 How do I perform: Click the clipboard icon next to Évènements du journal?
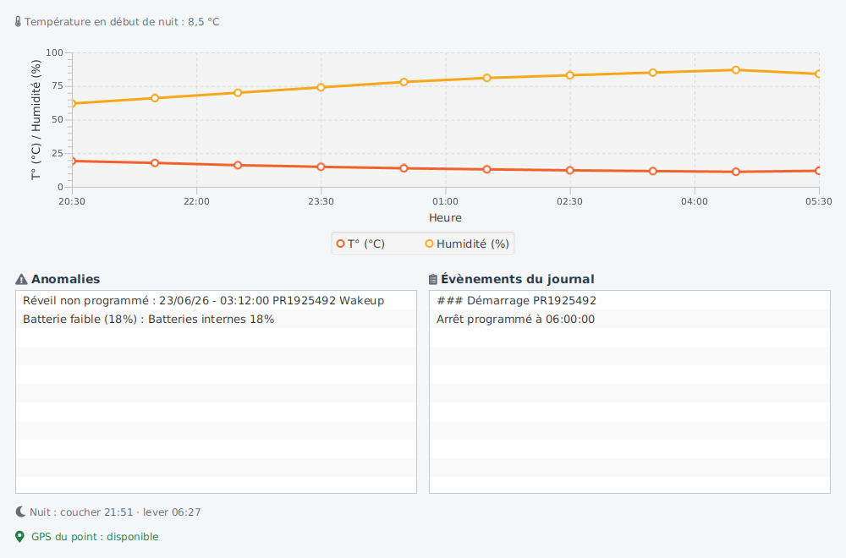pos(432,279)
